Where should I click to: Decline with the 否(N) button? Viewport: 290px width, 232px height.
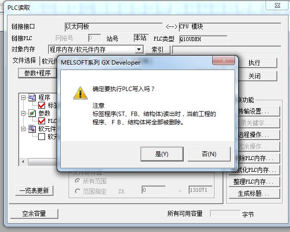pos(209,154)
